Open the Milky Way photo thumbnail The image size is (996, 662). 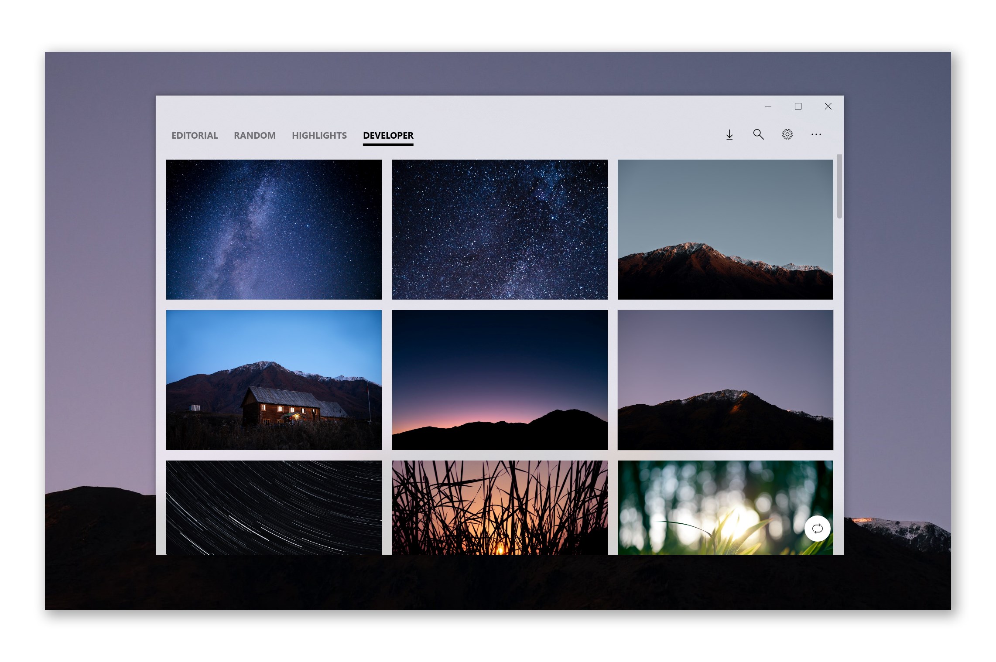point(274,229)
